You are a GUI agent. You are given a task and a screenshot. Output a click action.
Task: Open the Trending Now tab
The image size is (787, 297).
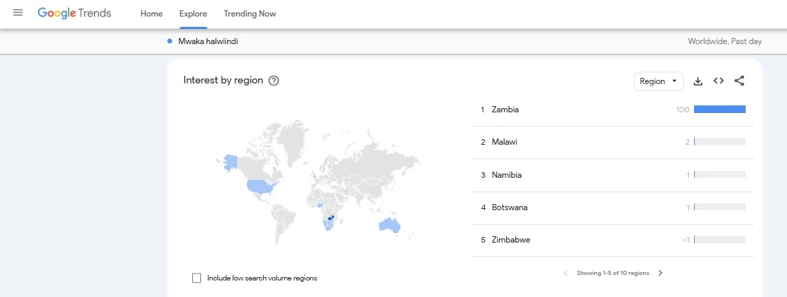[250, 14]
